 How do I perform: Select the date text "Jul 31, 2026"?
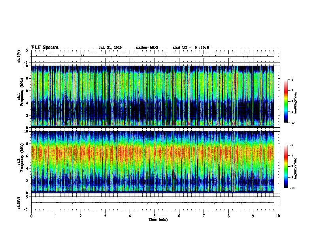click(110, 47)
